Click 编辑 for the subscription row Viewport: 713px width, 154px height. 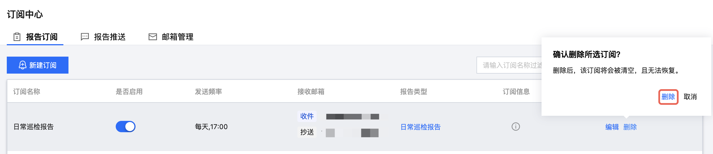(x=612, y=127)
